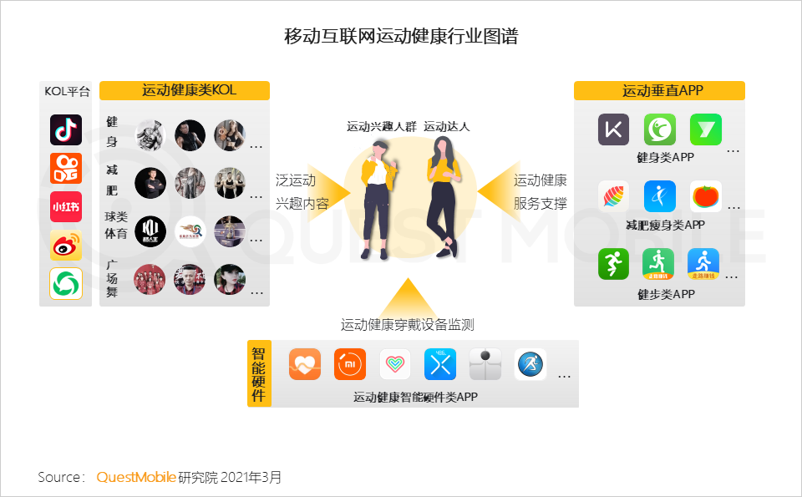
Task: Select the 健身 category label in the KOL list
Action: [114, 134]
